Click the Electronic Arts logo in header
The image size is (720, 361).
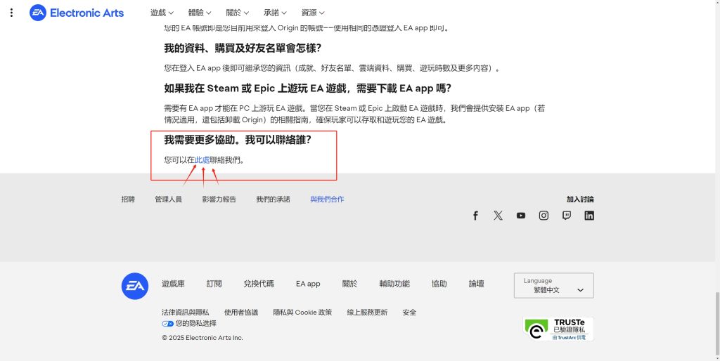coord(77,13)
